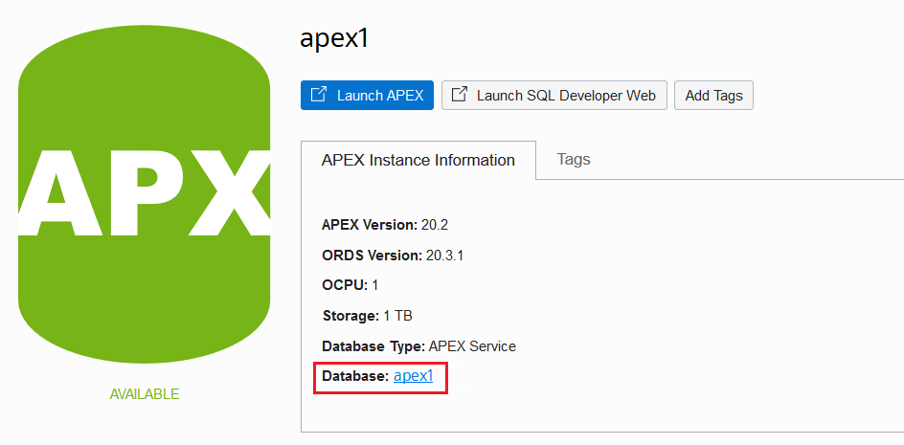This screenshot has width=904, height=445.
Task: Select the APEX Instance Information tab
Action: tap(418, 160)
